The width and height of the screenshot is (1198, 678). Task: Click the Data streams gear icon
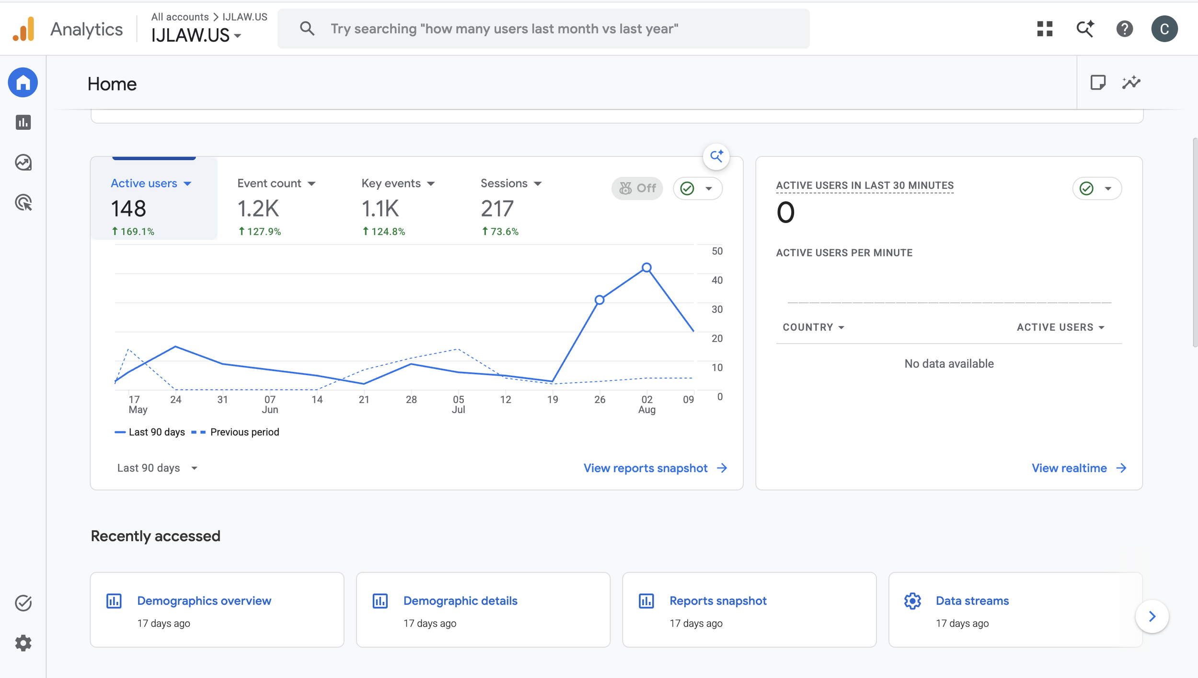coord(912,601)
